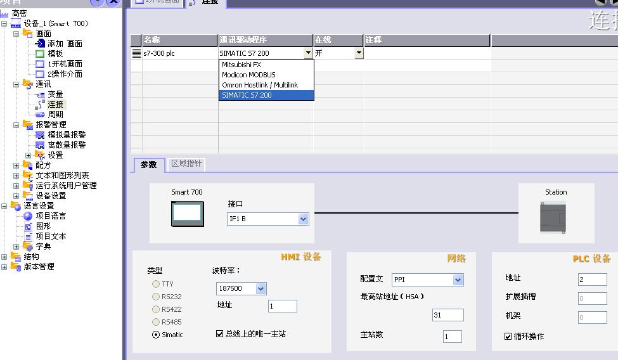Click the 机架 input field

tap(593, 318)
